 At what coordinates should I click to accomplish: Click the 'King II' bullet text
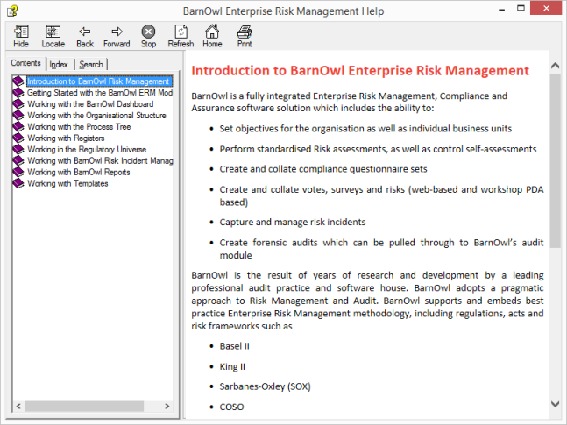click(232, 367)
